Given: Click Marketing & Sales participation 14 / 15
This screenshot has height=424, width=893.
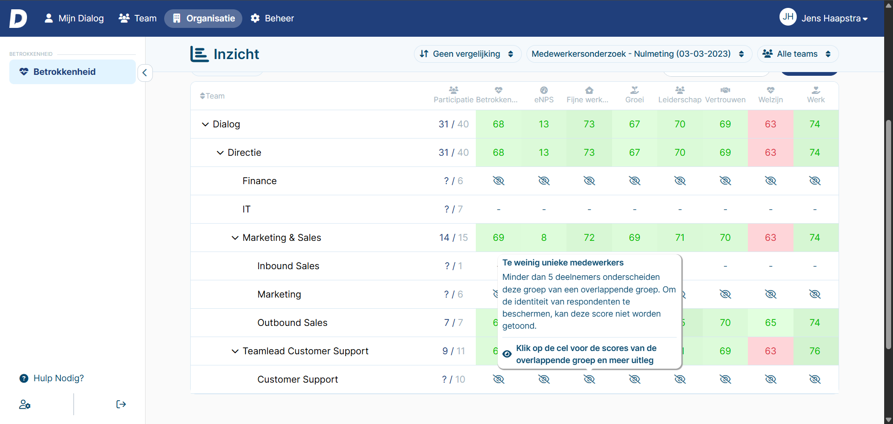Looking at the screenshot, I should point(453,238).
